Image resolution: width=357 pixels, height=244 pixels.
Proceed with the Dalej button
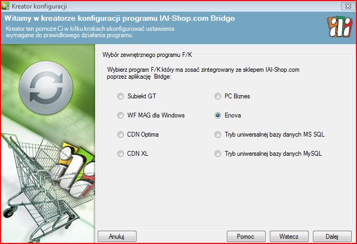332,236
